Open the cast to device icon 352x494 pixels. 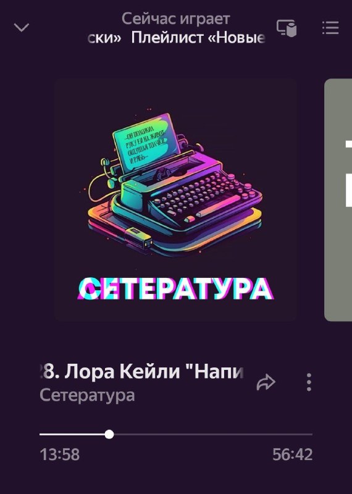[x=287, y=28]
